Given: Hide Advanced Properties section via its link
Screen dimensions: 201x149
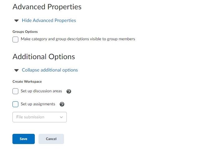Looking at the screenshot, I should pyautogui.click(x=49, y=20).
